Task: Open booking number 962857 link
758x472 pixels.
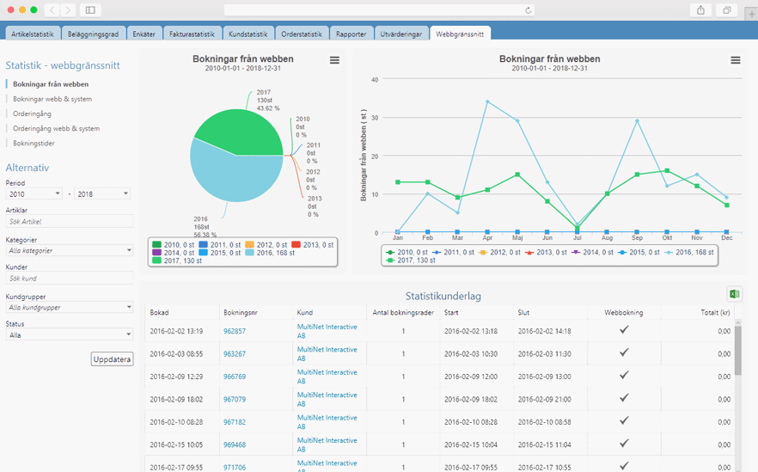Action: [x=235, y=331]
